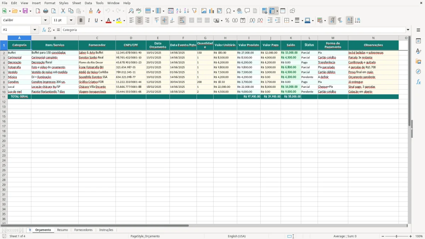Click the Export as PDF icon
This screenshot has width=425, height=239.
[x=38, y=11]
